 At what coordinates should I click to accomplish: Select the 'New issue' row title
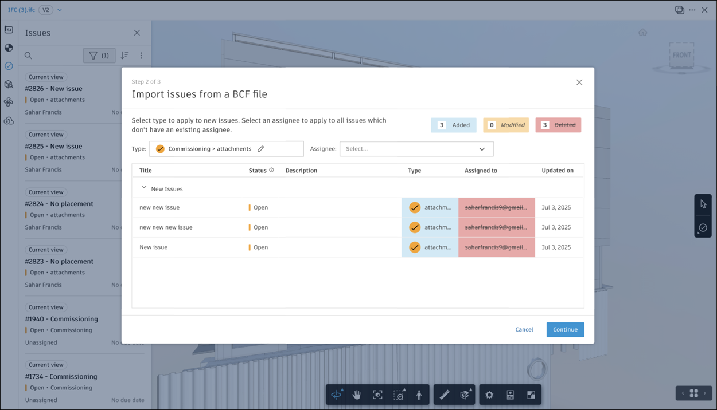tap(153, 247)
